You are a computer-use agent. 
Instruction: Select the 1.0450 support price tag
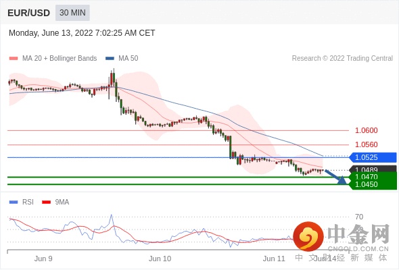[373, 185]
